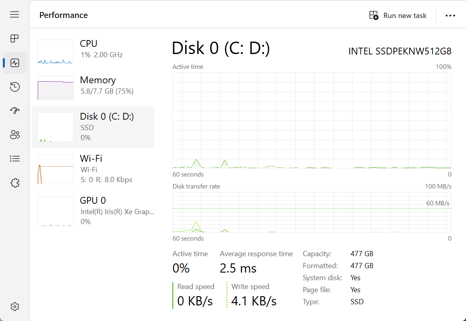The height and width of the screenshot is (321, 466).
Task: Select the Performance page icon
Action: (x=15, y=63)
